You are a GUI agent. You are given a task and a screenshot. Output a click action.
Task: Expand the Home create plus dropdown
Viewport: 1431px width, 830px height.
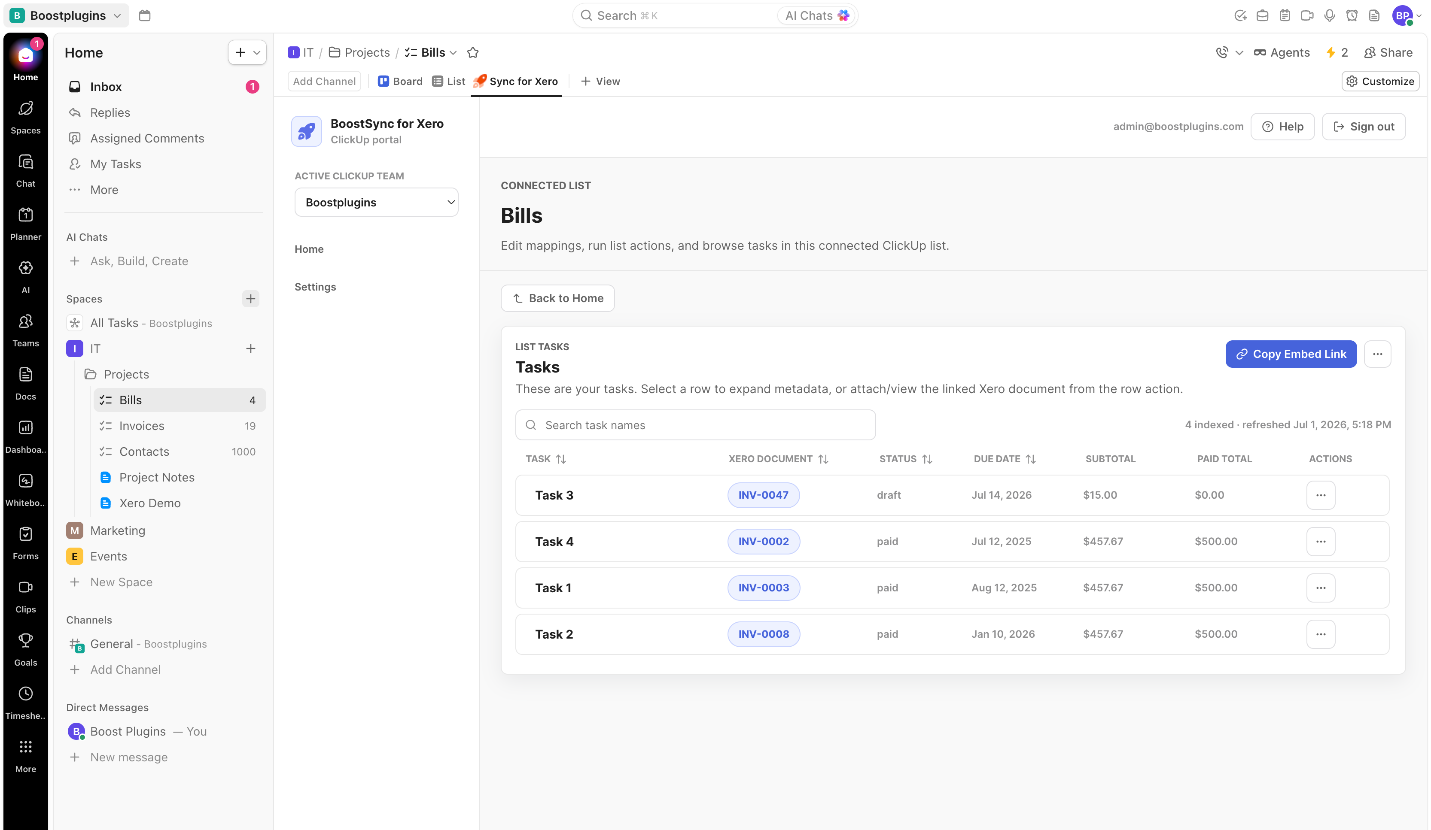(247, 52)
